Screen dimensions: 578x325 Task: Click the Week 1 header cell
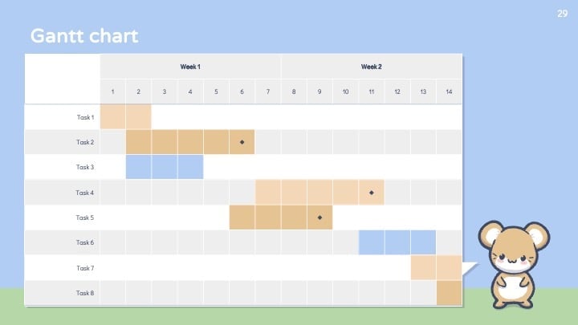(190, 67)
